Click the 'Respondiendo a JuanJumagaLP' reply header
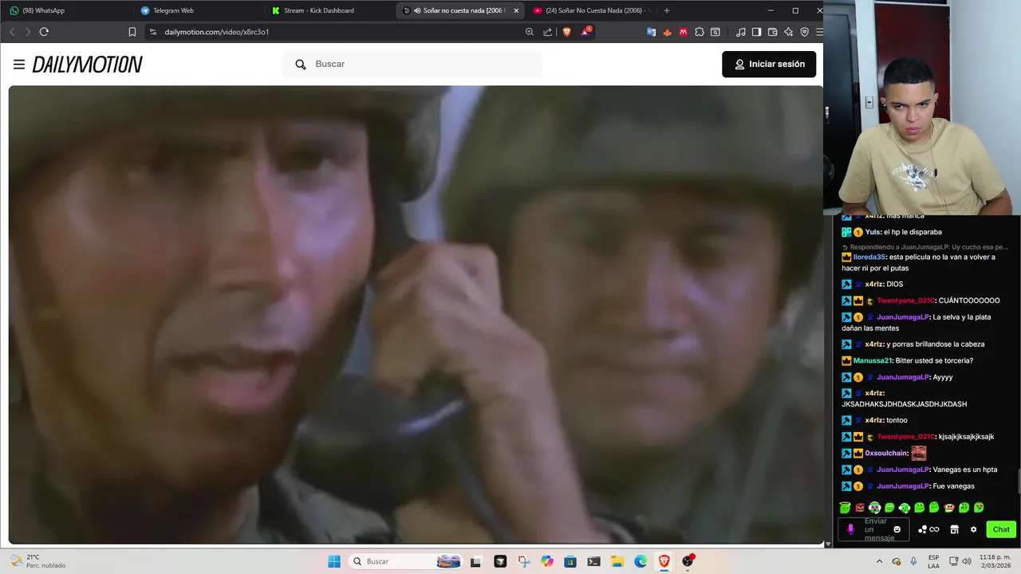 pos(925,247)
